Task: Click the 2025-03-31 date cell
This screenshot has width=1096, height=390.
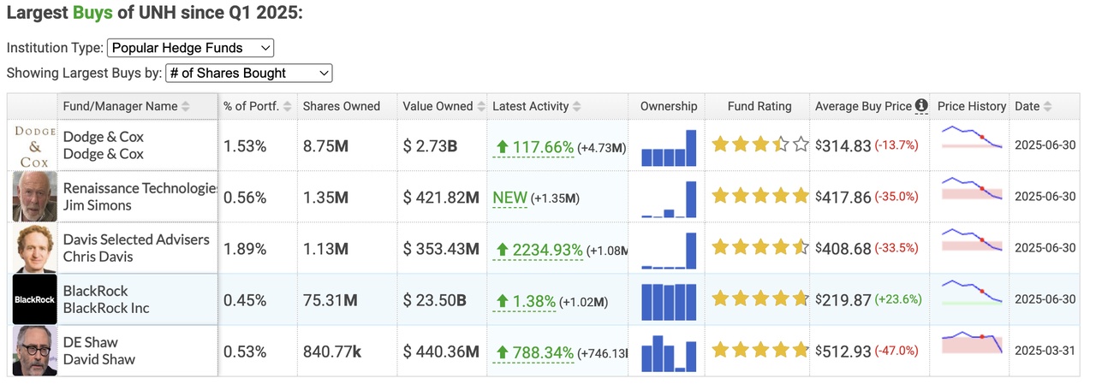Action: coord(1045,351)
